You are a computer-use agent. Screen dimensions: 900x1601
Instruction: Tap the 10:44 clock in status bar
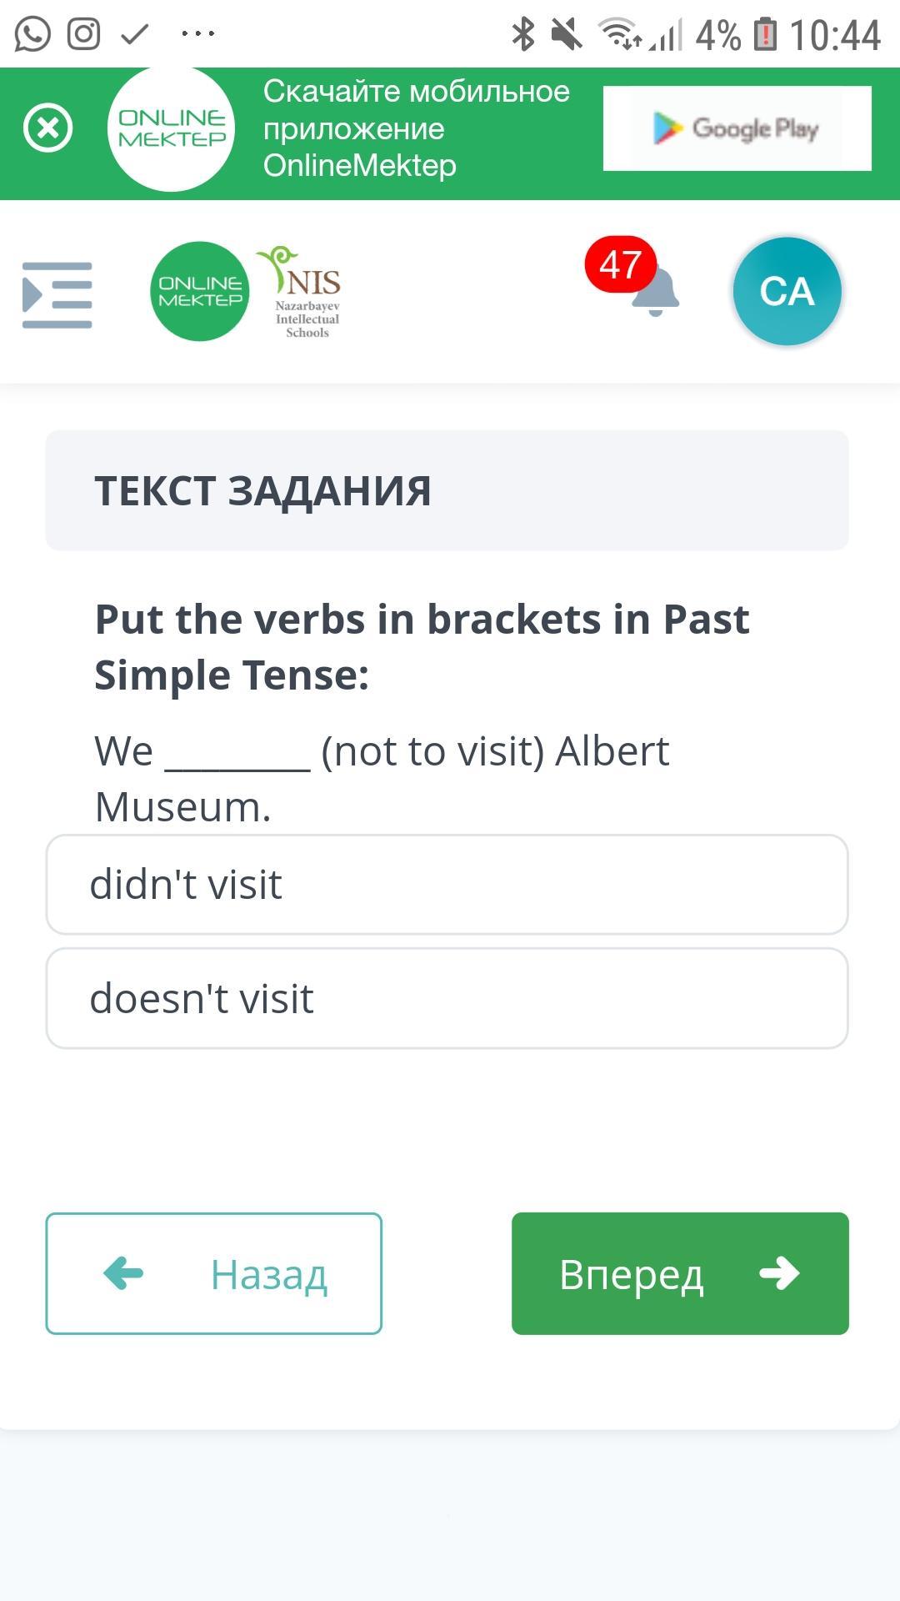tap(835, 35)
